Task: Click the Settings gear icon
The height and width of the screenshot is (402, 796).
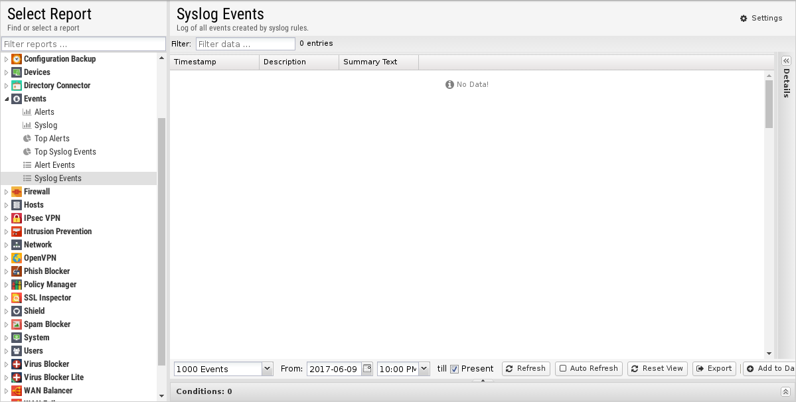Action: point(744,19)
